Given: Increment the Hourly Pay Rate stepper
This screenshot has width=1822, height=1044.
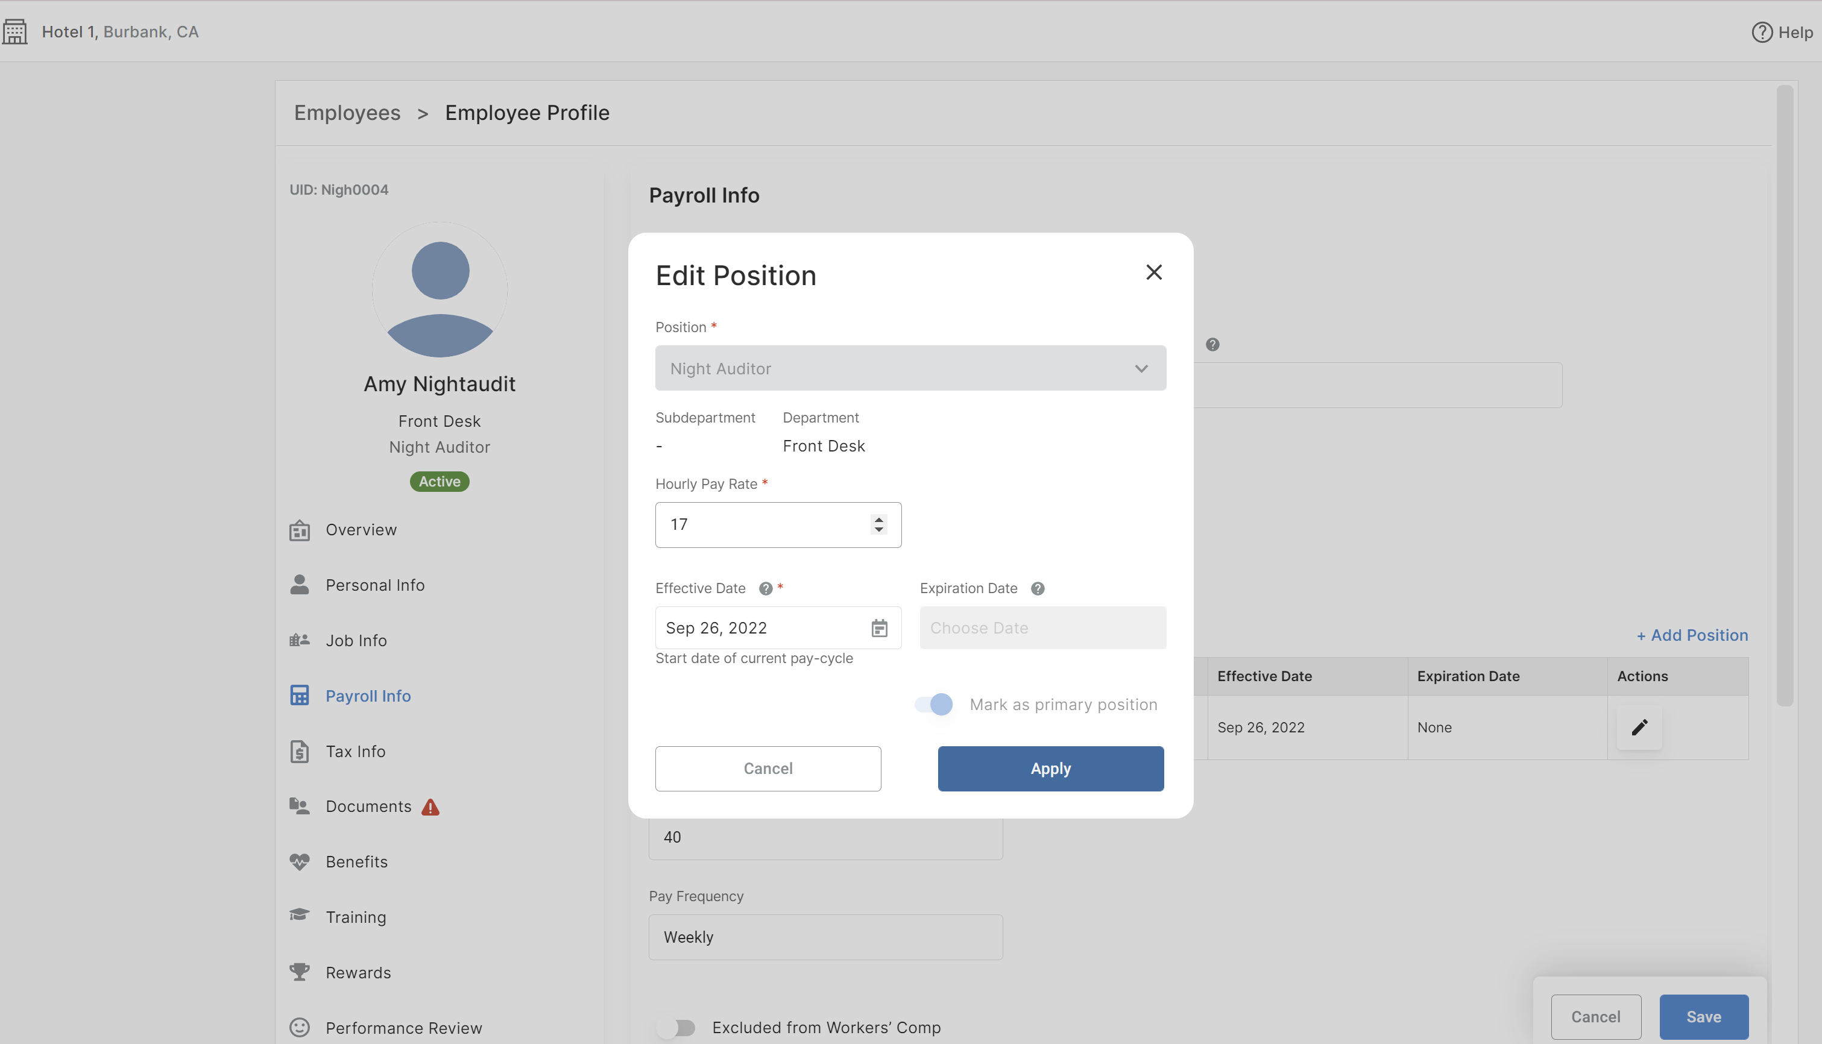Looking at the screenshot, I should point(878,519).
